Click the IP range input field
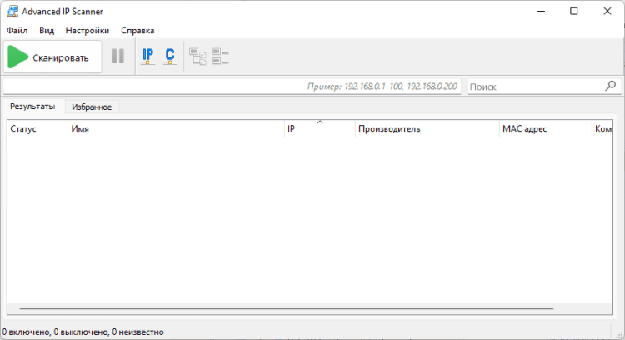Viewport: 625px width, 340px height. (232, 87)
